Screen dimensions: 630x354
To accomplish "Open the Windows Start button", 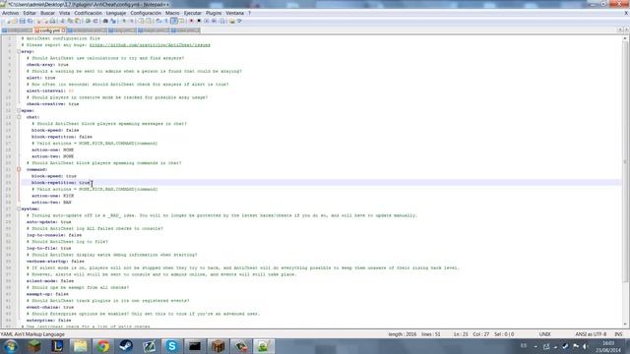I will 11,346.
